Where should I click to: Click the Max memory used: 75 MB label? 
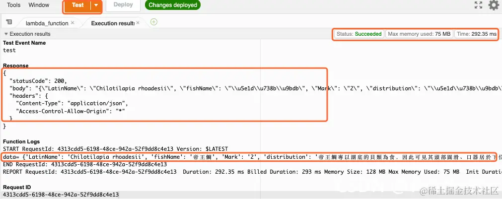pos(419,34)
